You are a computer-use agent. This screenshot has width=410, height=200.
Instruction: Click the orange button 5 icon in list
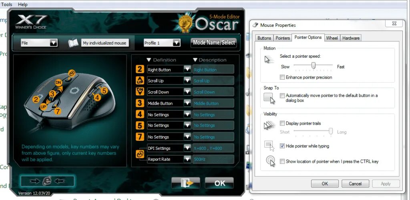coord(140,125)
